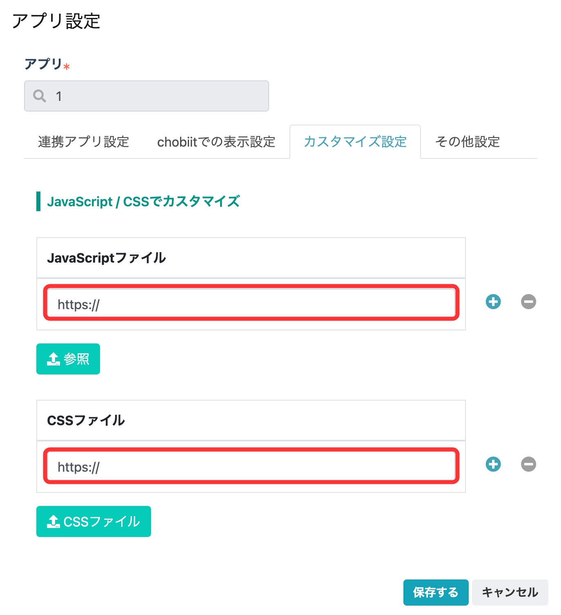The image size is (561, 615).
Task: Open the 連携アプリ設定 tab
Action: (84, 142)
